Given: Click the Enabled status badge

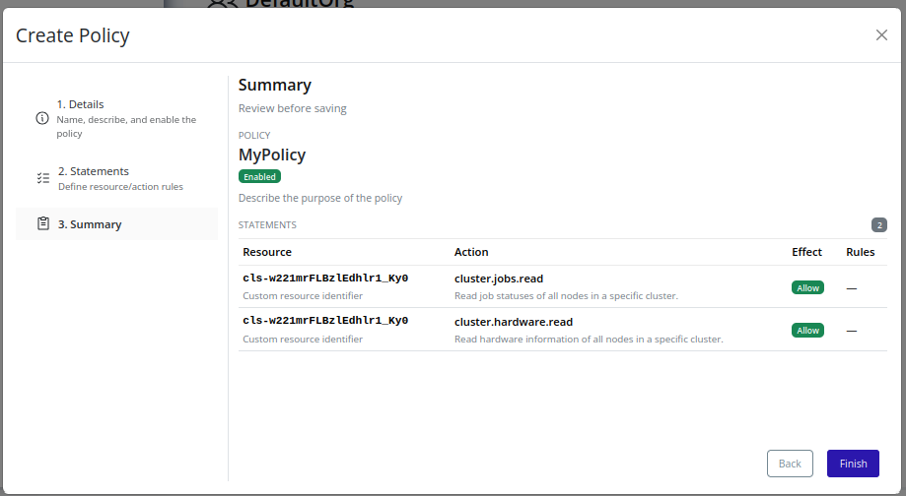Looking at the screenshot, I should 259,176.
